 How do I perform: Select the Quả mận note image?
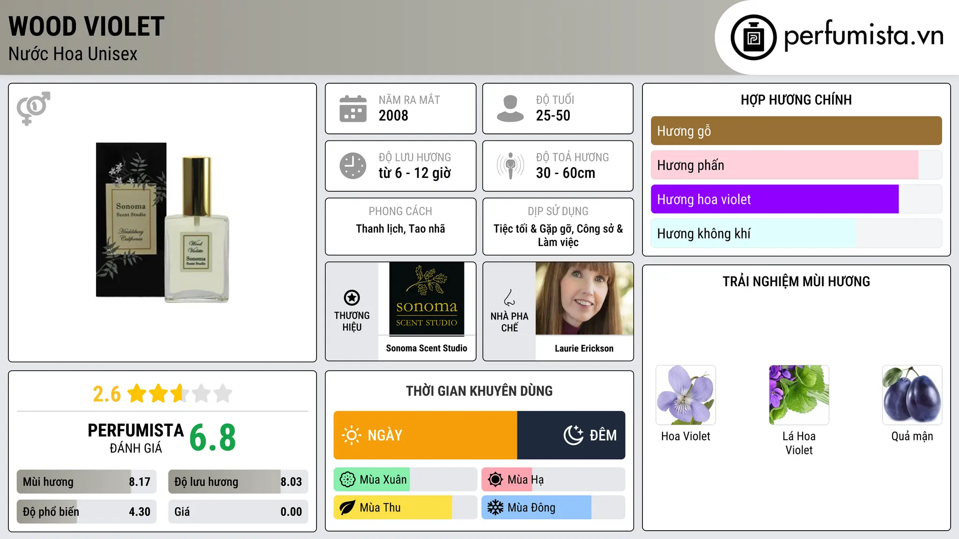pos(912,395)
